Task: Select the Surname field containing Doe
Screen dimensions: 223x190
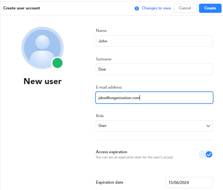Action: pos(154,69)
